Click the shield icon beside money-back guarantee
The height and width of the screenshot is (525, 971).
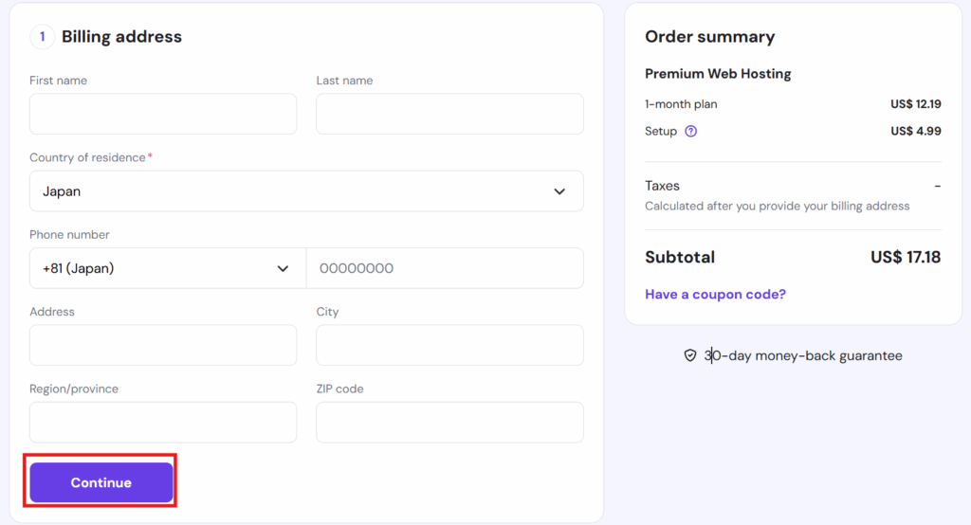point(690,356)
